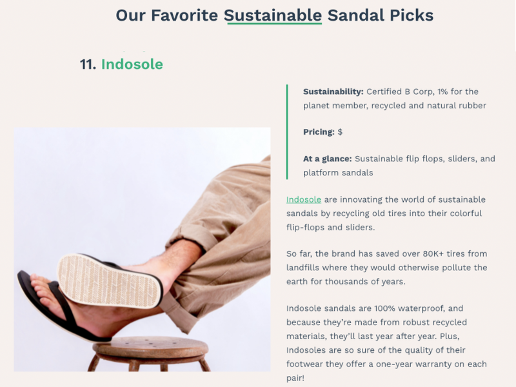Click the green vertical bar beside summary
Screen dimensions: 516x387
pos(287,132)
